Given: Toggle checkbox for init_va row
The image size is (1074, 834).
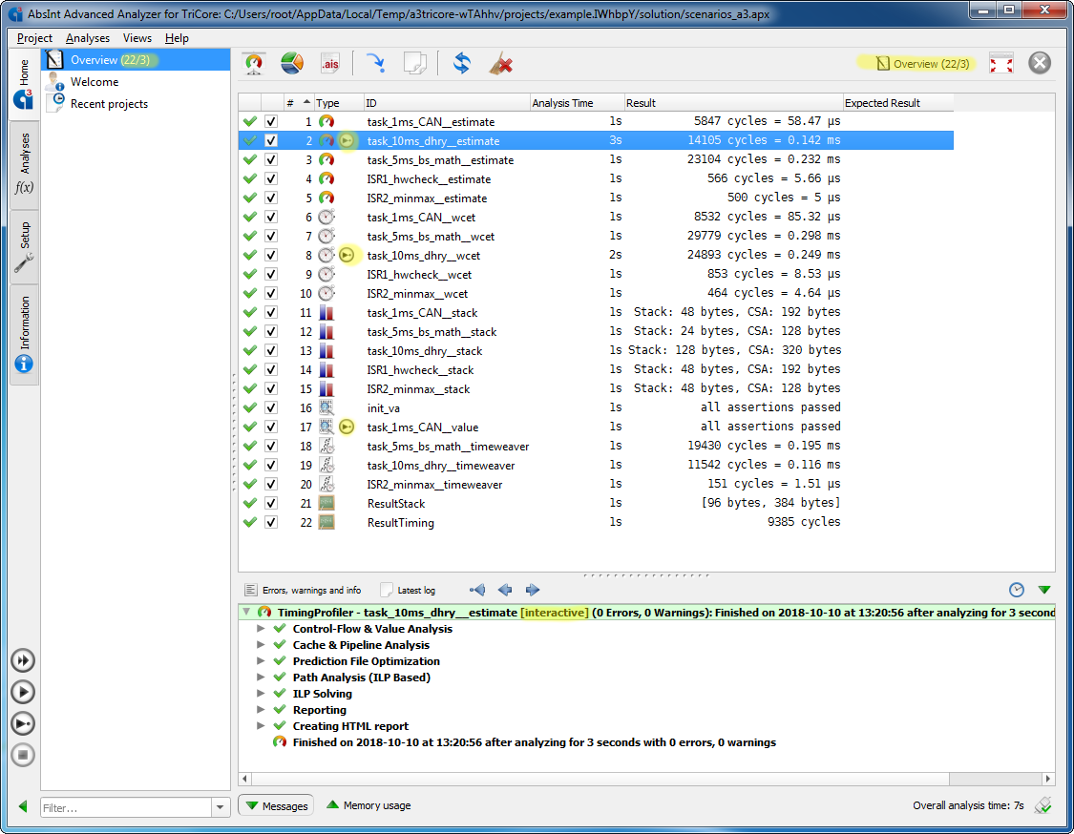Looking at the screenshot, I should click(x=271, y=408).
